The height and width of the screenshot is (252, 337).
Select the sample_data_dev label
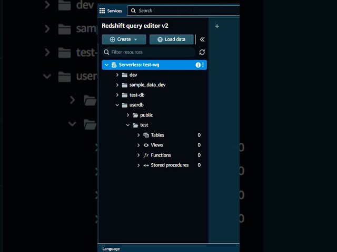click(147, 85)
